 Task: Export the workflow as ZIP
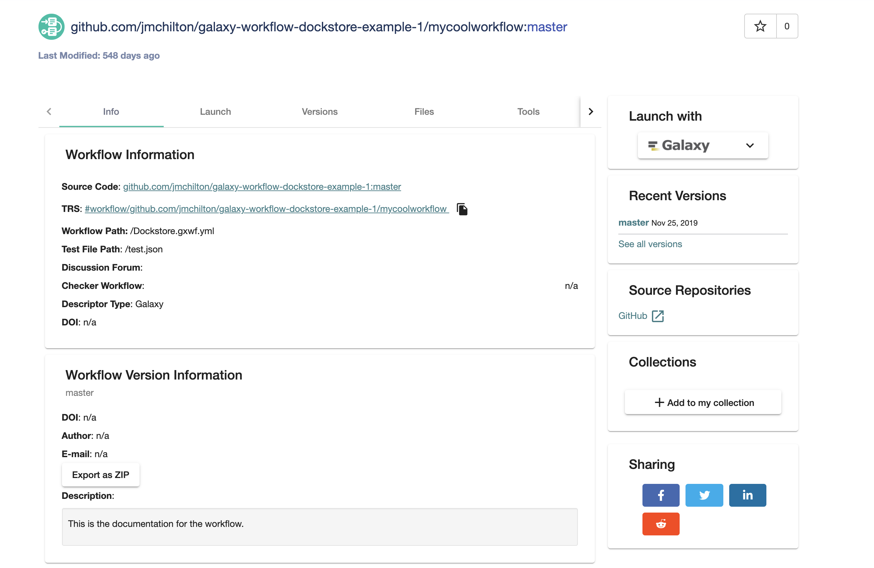(x=100, y=474)
